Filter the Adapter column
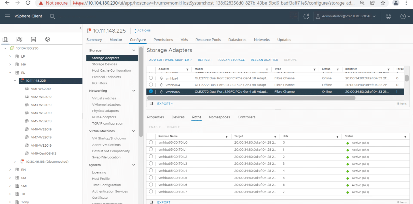413x204 pixels. coord(187,69)
